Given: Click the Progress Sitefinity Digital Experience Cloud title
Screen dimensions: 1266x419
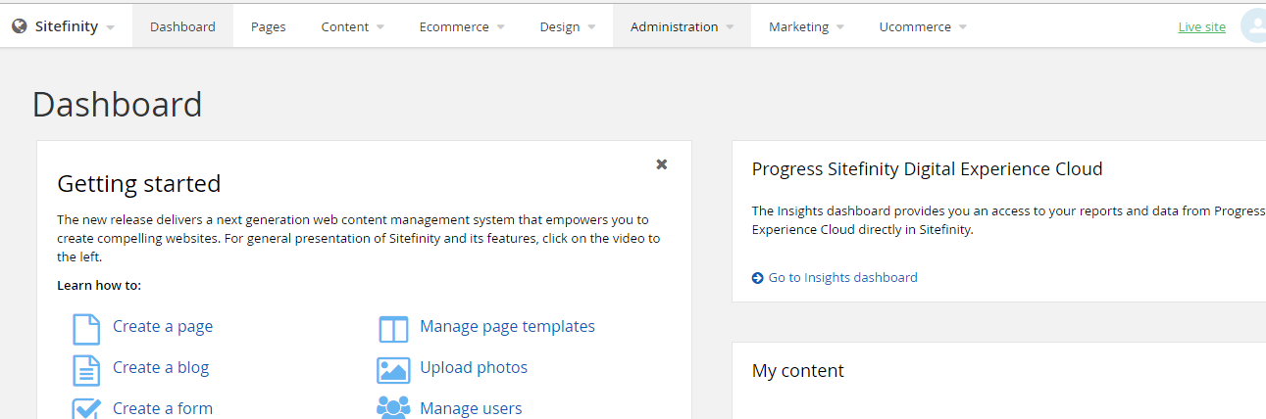Looking at the screenshot, I should tap(928, 169).
